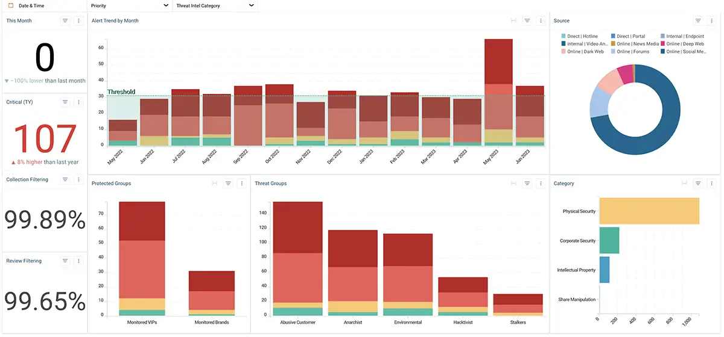Image resolution: width=724 pixels, height=337 pixels.
Task: Open the three-dot menu on Alert Trend by Month
Action: pyautogui.click(x=541, y=20)
